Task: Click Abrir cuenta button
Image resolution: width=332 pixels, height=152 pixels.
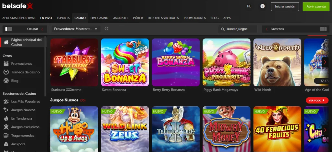Action: click(316, 6)
